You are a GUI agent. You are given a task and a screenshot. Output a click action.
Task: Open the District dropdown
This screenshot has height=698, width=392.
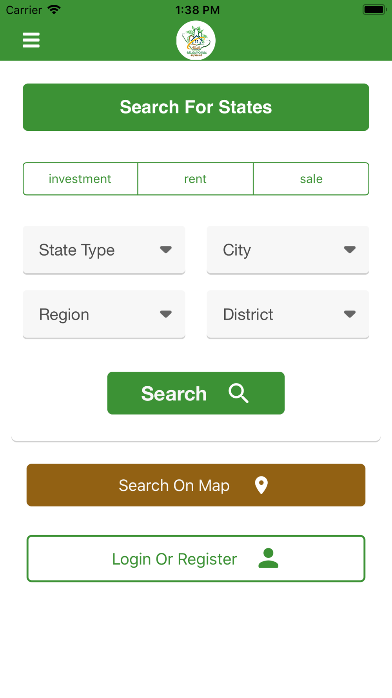coord(288,314)
